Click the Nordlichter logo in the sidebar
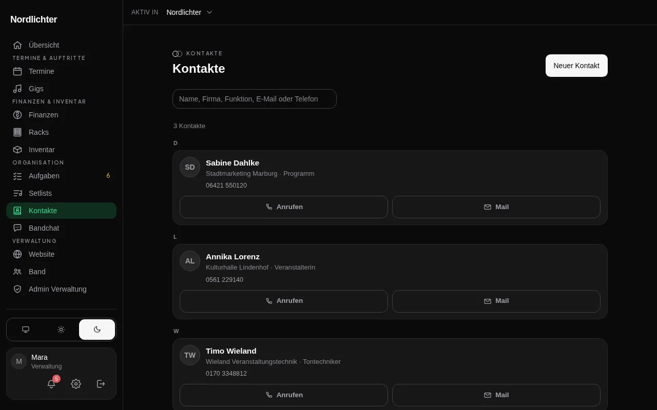 click(34, 19)
